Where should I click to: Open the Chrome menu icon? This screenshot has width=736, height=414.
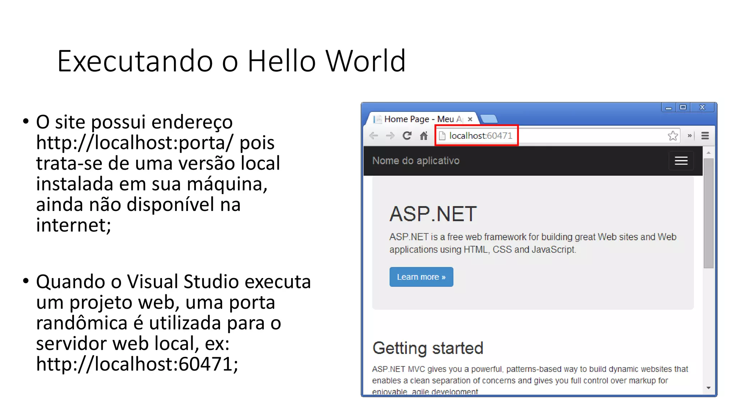pos(705,136)
